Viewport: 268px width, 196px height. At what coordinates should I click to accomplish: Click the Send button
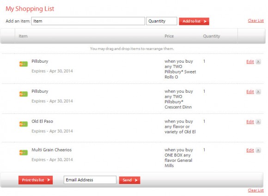coord(129,180)
